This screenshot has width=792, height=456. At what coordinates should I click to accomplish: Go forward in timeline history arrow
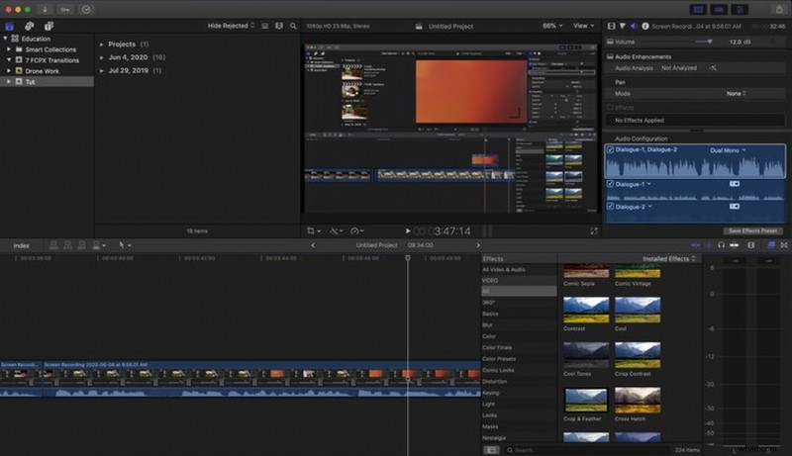pos(478,245)
